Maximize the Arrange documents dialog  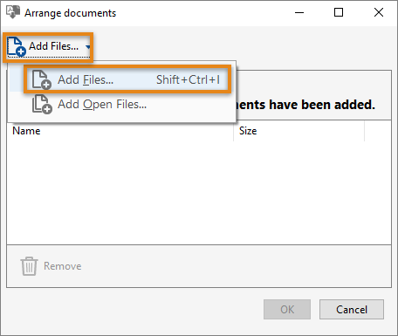339,12
